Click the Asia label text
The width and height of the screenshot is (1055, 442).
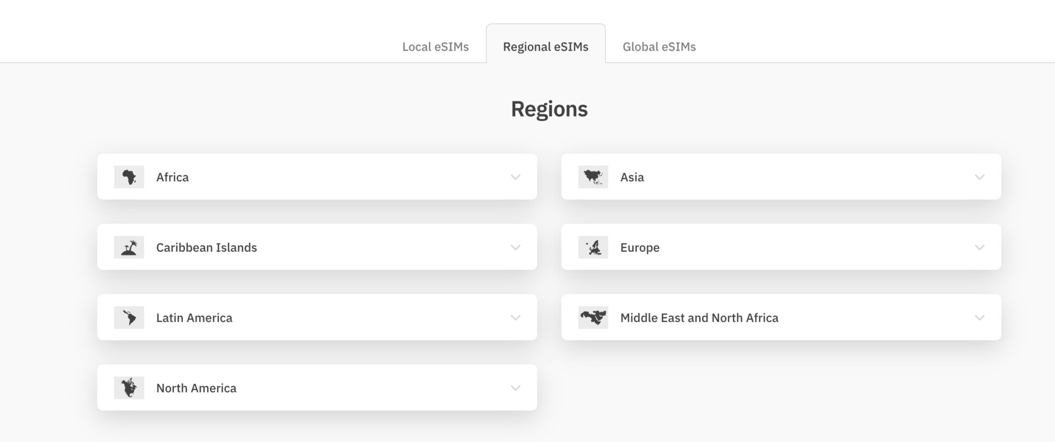tap(632, 177)
